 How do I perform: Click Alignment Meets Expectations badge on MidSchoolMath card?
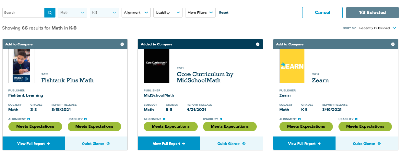pos(171,126)
